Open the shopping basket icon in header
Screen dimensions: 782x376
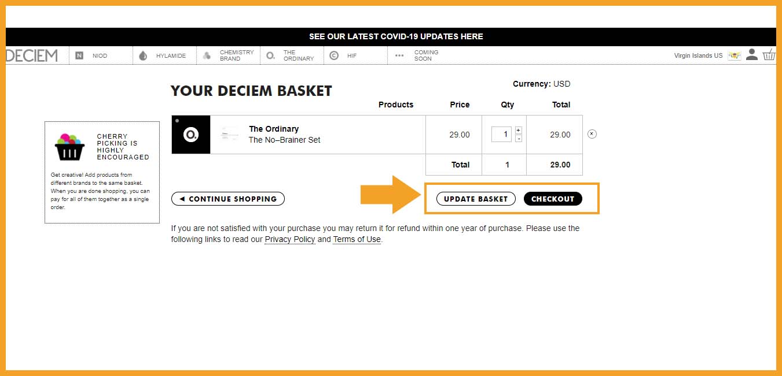(769, 55)
